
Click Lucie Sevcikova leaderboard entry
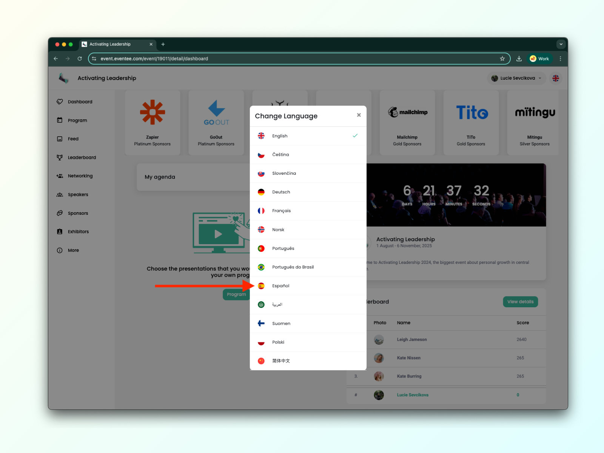(x=446, y=395)
